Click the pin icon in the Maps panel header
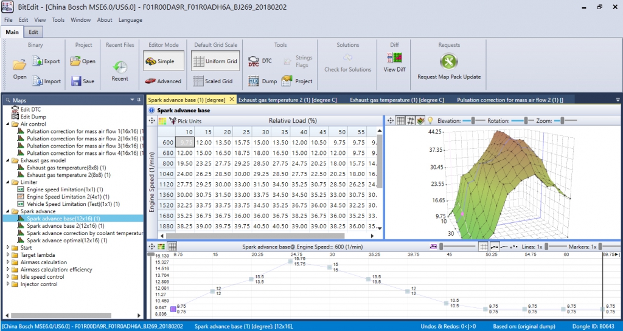Viewport: 623px width, 331px height. click(x=139, y=100)
